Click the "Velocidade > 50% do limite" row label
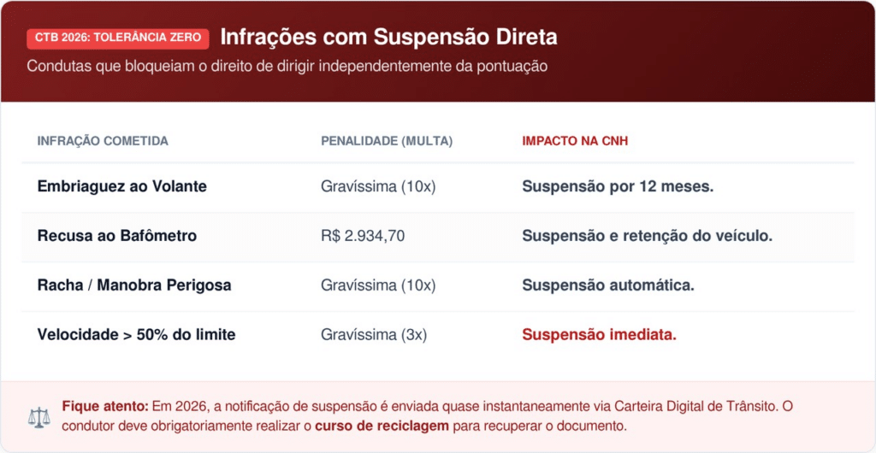Viewport: 876px width, 453px height. pyautogui.click(x=136, y=335)
